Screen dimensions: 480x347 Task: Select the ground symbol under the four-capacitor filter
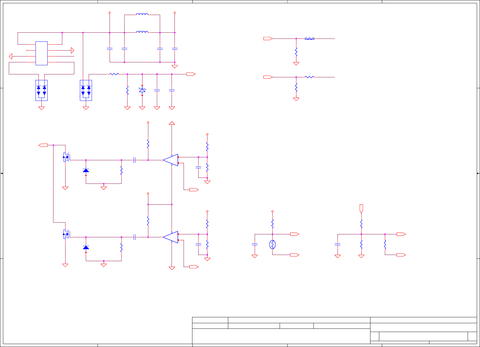click(175, 66)
